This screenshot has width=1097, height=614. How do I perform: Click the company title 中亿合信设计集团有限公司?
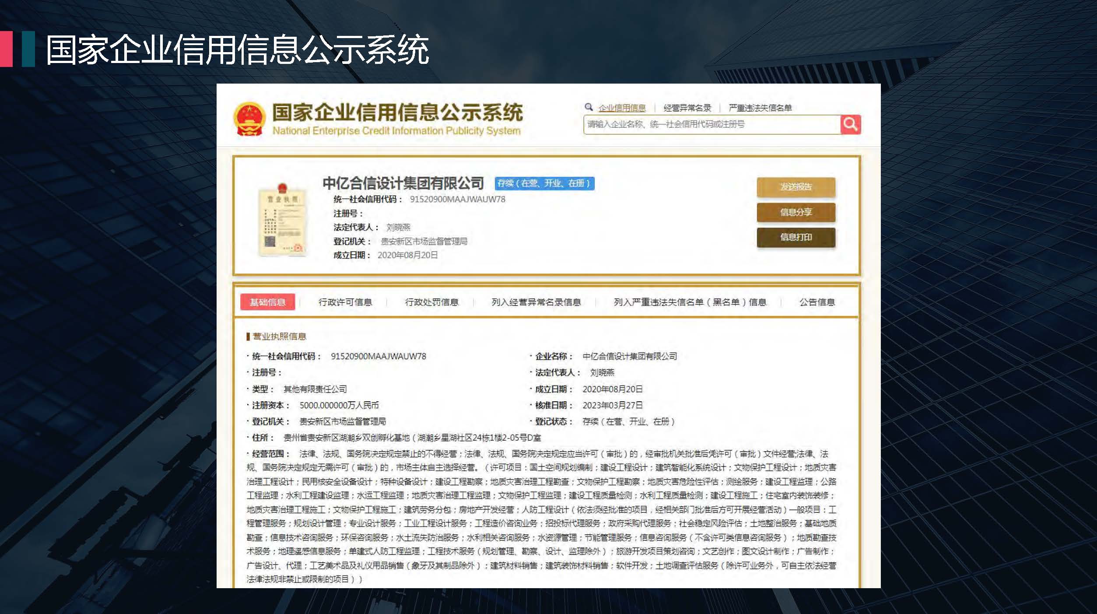[x=403, y=183]
